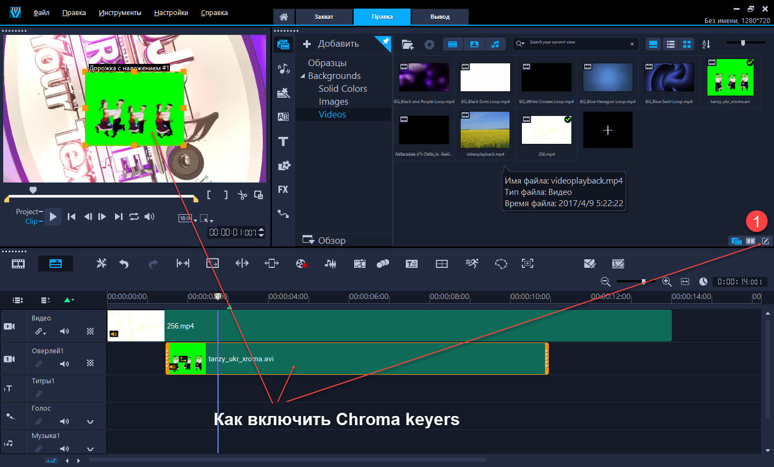The height and width of the screenshot is (467, 774).
Task: Open the Titles (T) library panel
Action: [x=283, y=142]
